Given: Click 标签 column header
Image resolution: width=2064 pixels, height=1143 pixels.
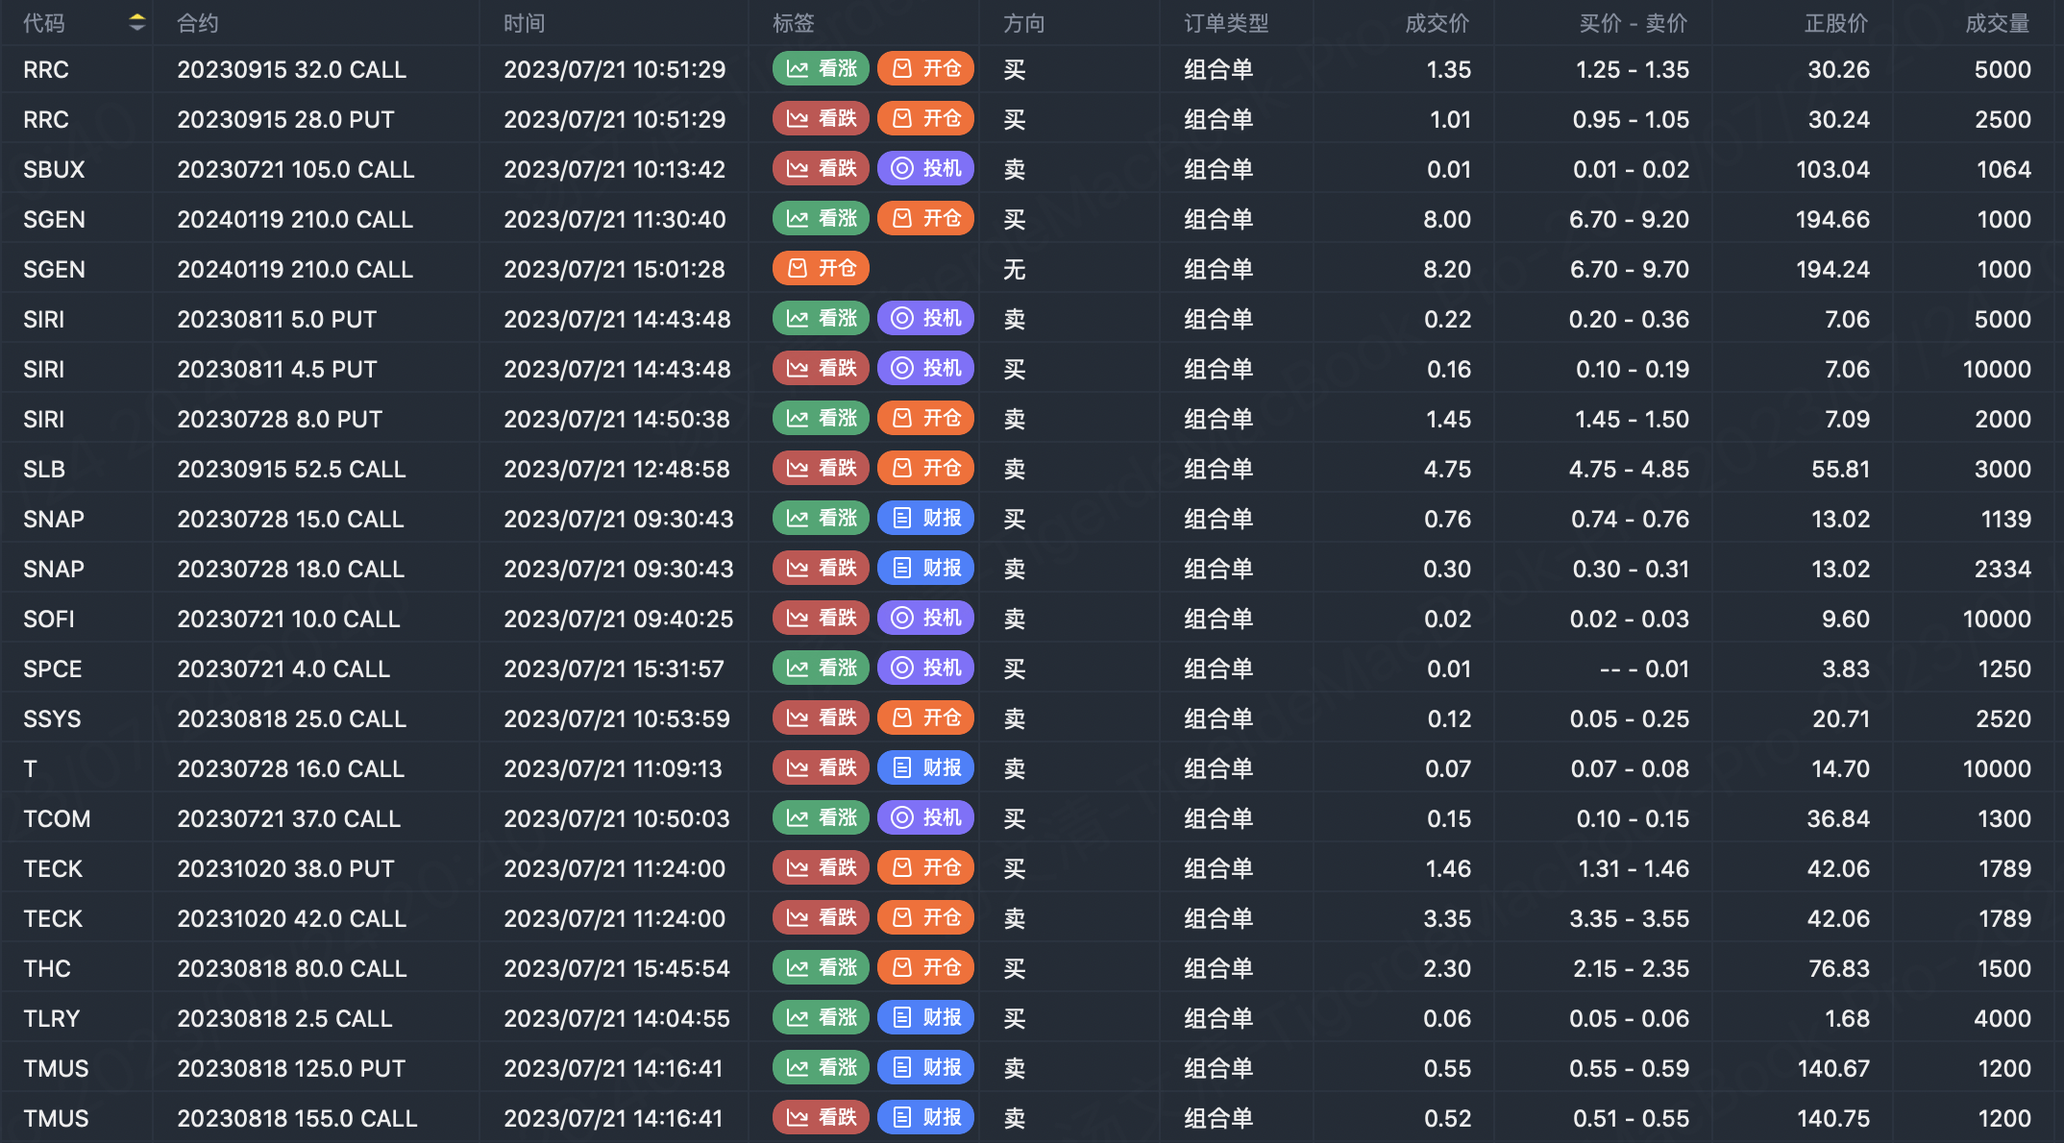Looking at the screenshot, I should pyautogui.click(x=794, y=23).
